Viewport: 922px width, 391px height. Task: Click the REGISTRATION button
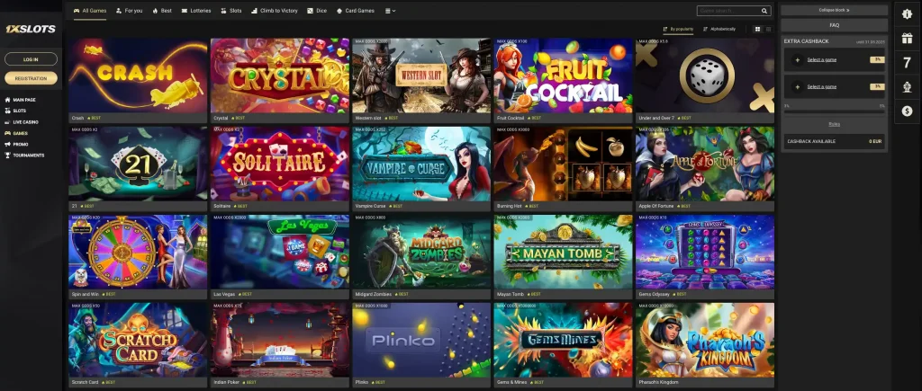[x=32, y=78]
